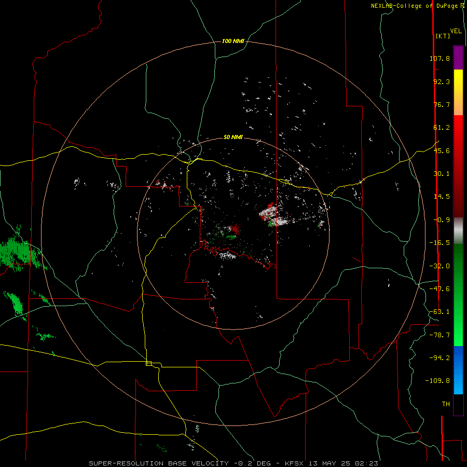Viewport: 467px width, 467px height.
Task: Click the '100 NMI' range ring label
Action: 233,41
